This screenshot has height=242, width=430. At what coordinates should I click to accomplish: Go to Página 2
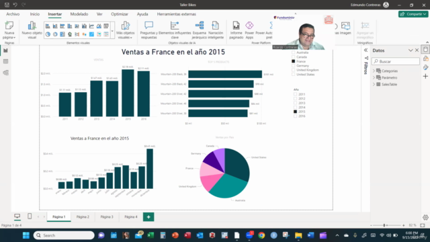pyautogui.click(x=83, y=216)
